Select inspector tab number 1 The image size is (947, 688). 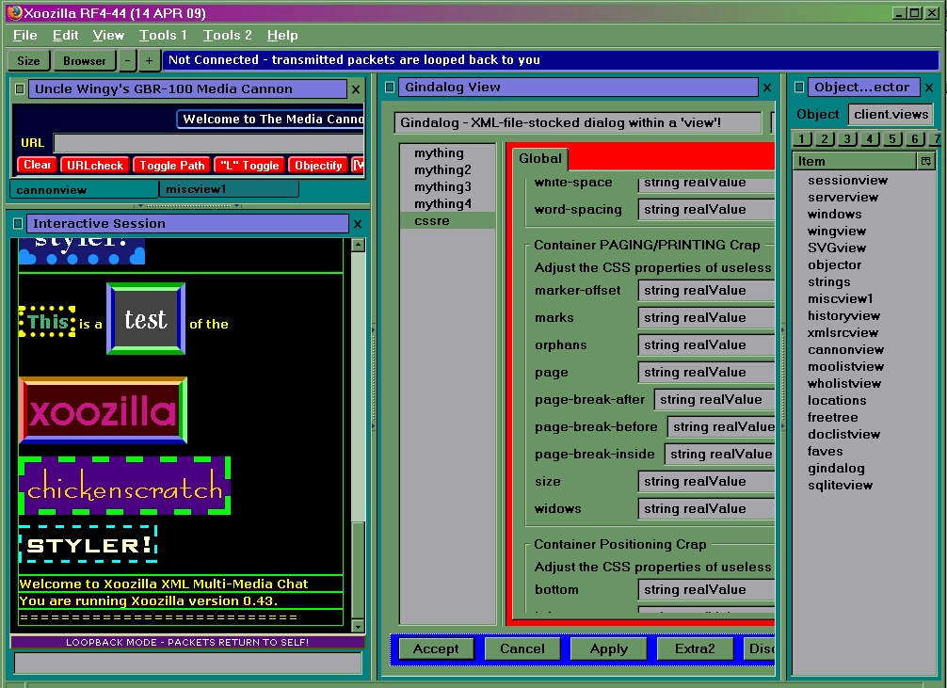point(802,139)
